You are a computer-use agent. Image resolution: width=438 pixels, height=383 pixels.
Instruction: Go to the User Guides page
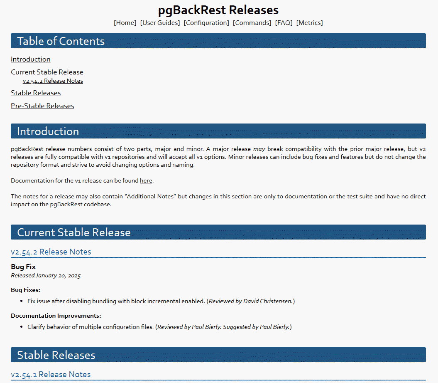(160, 23)
